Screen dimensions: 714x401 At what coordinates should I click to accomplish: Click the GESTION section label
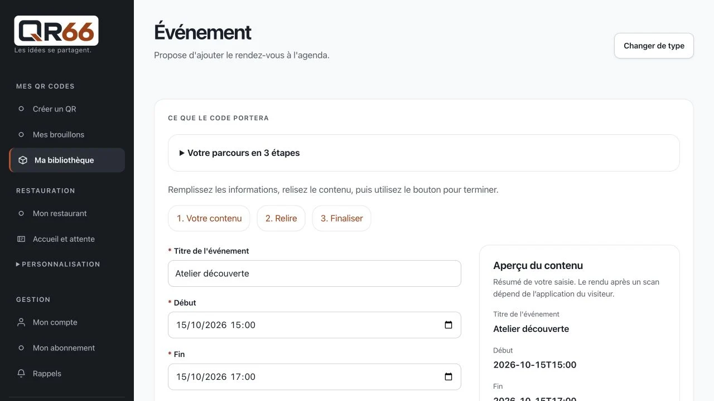point(33,300)
